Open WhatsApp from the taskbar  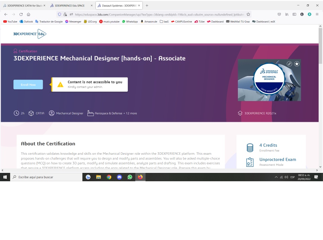pyautogui.click(x=130, y=177)
